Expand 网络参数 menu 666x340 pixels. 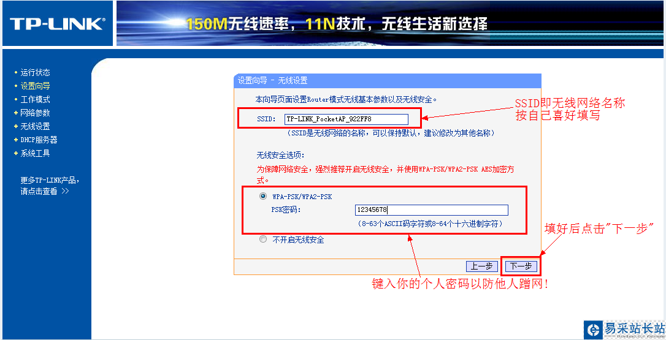[35, 113]
